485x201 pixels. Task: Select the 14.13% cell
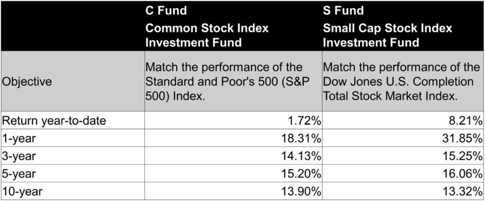(233, 156)
